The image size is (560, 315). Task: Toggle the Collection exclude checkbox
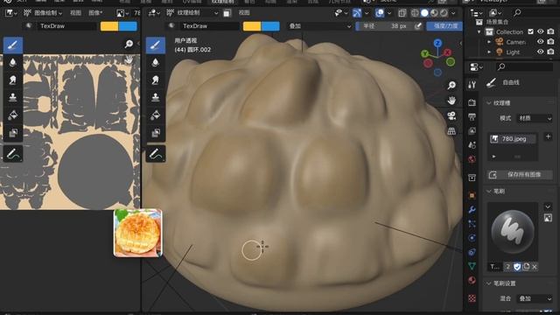click(x=531, y=31)
